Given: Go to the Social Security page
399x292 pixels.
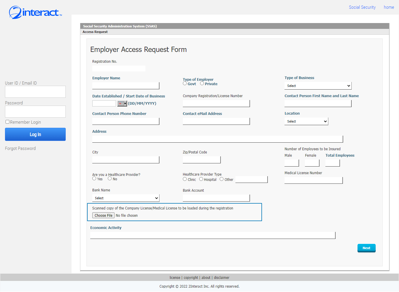Looking at the screenshot, I should (x=362, y=7).
